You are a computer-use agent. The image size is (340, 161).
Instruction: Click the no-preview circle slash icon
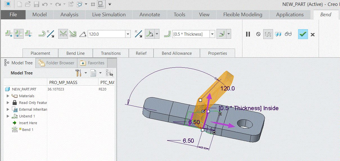click(258, 34)
